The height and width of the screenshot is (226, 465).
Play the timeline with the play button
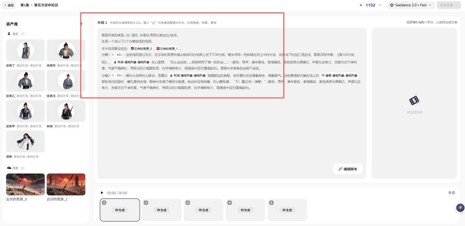tap(102, 193)
